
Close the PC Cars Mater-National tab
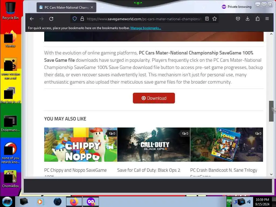(92, 7)
